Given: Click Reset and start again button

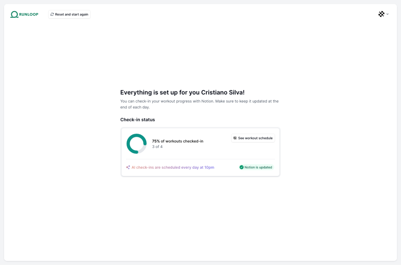Looking at the screenshot, I should pyautogui.click(x=69, y=14).
